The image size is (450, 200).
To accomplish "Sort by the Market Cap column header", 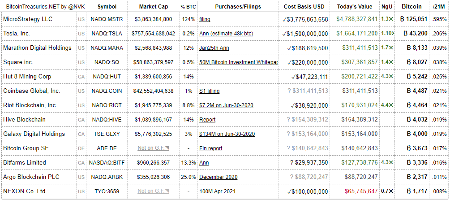I will pyautogui.click(x=153, y=7).
